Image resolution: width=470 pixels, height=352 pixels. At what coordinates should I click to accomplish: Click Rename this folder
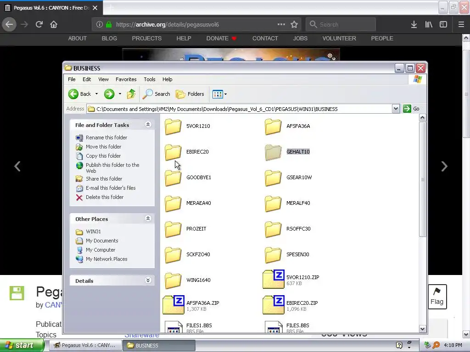[106, 137]
